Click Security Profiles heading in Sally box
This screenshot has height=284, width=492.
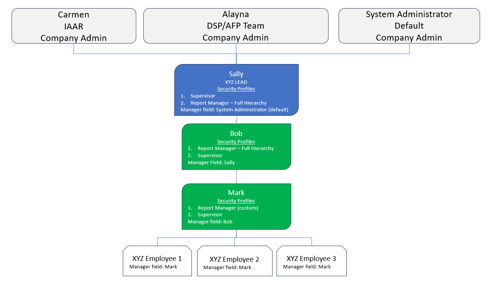236,89
